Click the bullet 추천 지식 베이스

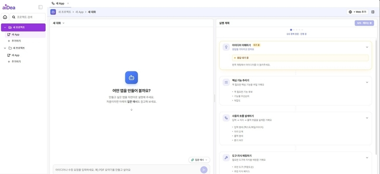[242, 171]
